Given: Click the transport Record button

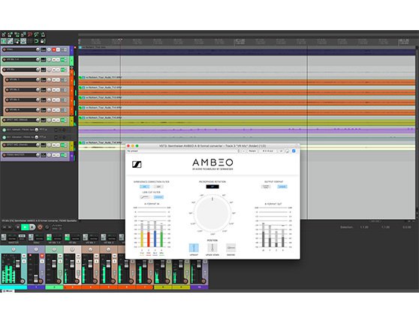Looking at the screenshot, I should click(x=40, y=227).
